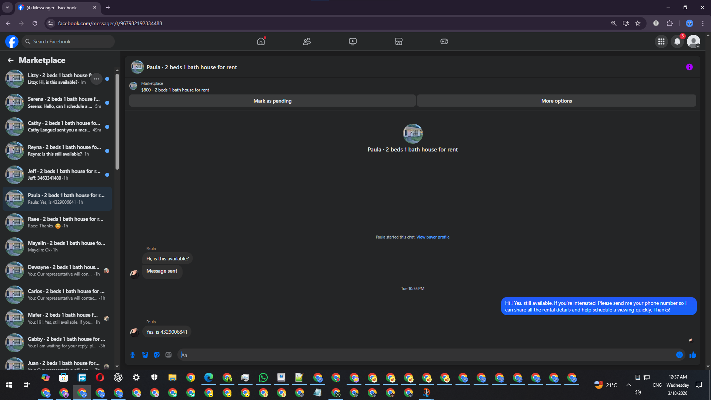Open Paula conversation header title
711x400 pixels.
click(x=191, y=67)
